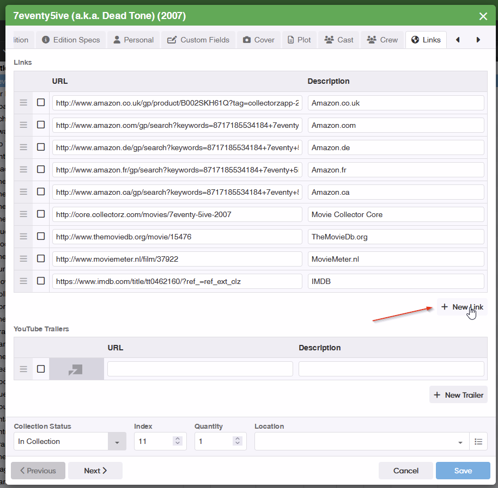Viewport: 498px width, 488px height.
Task: Click the tab scroll right arrow
Action: pos(478,40)
